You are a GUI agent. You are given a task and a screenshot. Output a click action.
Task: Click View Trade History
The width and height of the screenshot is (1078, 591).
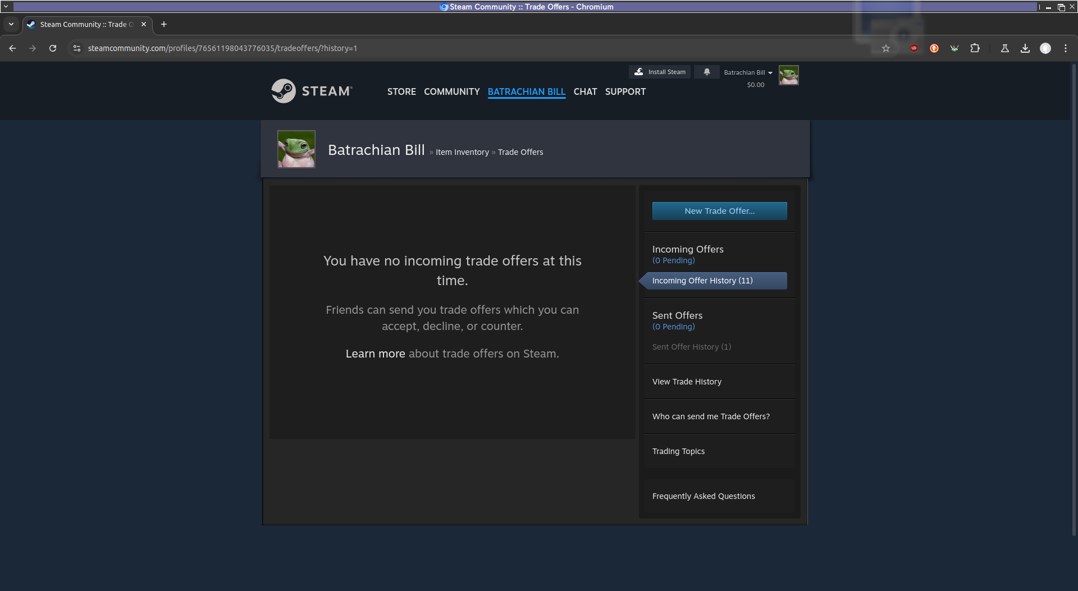687,382
